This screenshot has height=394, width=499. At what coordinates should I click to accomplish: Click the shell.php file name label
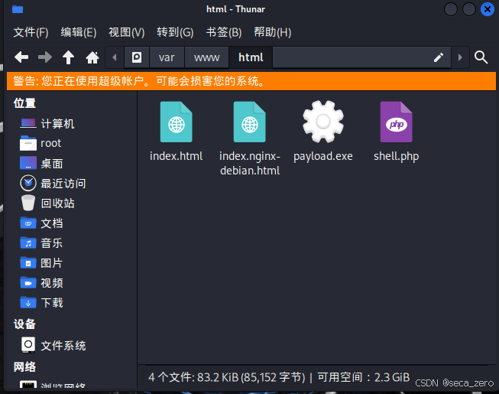click(396, 156)
